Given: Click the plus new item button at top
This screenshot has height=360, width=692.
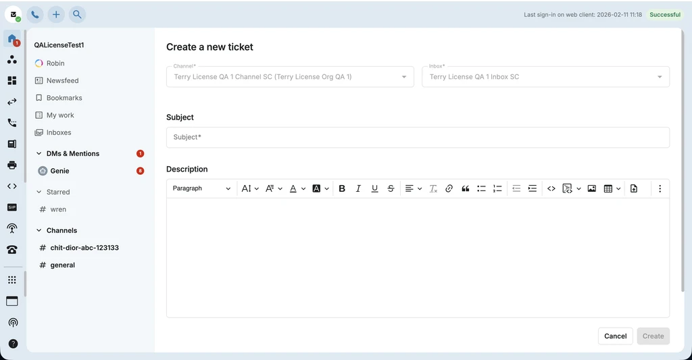Looking at the screenshot, I should 56,15.
